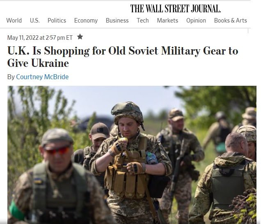Click the soldiers photo in the article

(x=132, y=155)
